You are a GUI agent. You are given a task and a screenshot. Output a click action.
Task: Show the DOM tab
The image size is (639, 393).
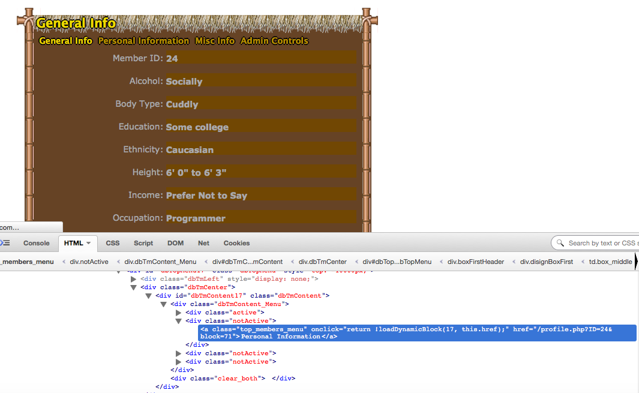click(175, 243)
